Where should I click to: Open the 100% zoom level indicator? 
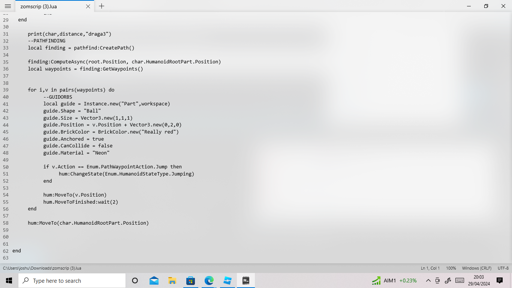[x=451, y=268]
